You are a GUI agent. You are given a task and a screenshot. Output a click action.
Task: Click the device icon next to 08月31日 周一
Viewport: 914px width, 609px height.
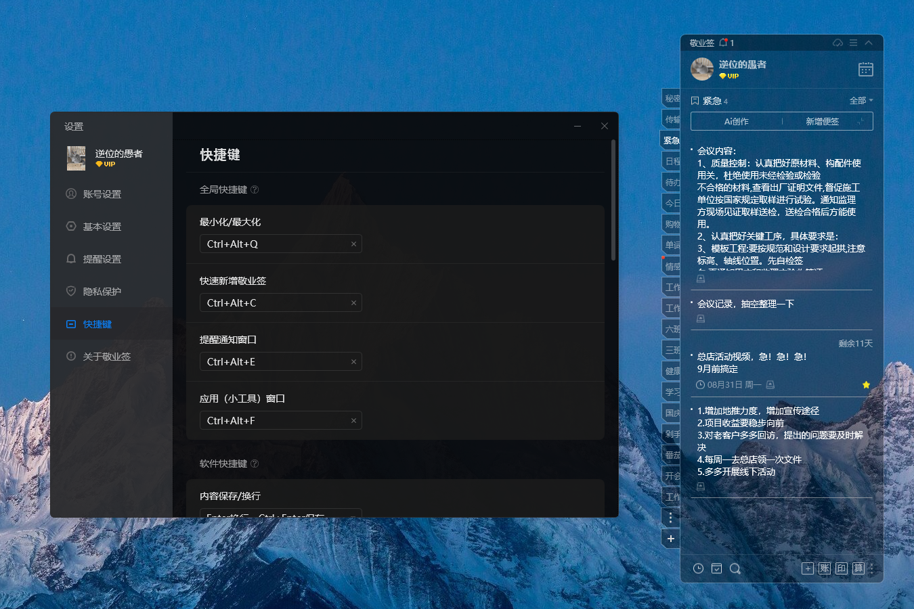coord(770,384)
